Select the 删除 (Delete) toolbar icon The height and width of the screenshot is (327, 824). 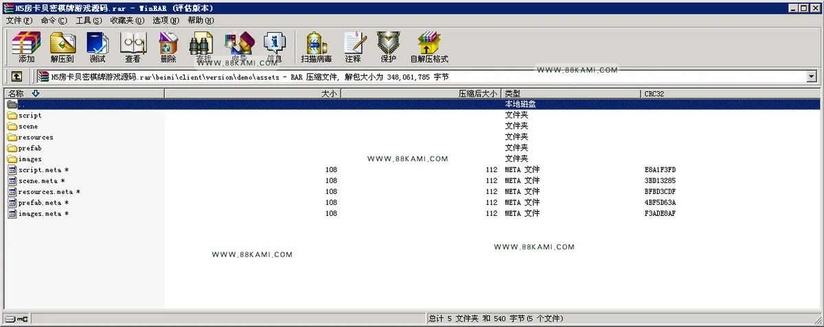(x=168, y=47)
